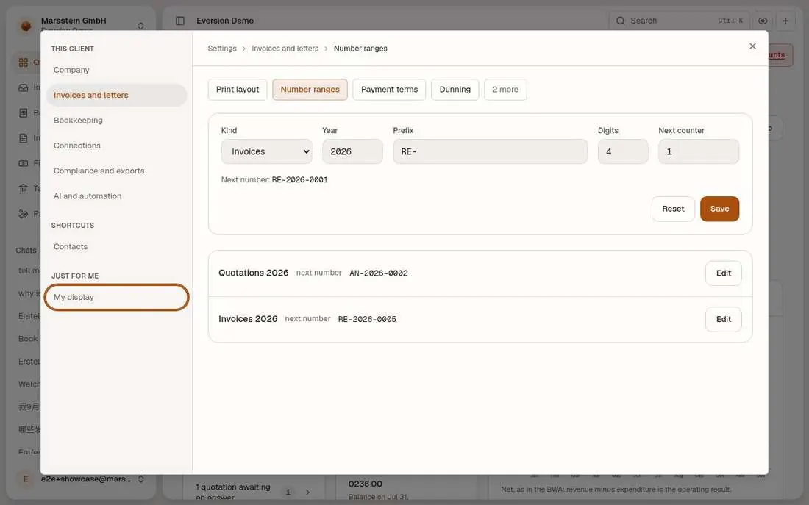
Task: Select the Dunning tab
Action: 455,89
